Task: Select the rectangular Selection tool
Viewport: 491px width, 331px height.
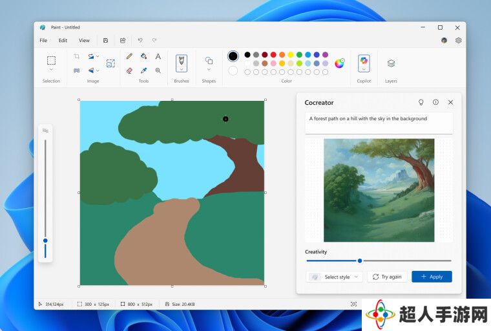Action: (51, 60)
